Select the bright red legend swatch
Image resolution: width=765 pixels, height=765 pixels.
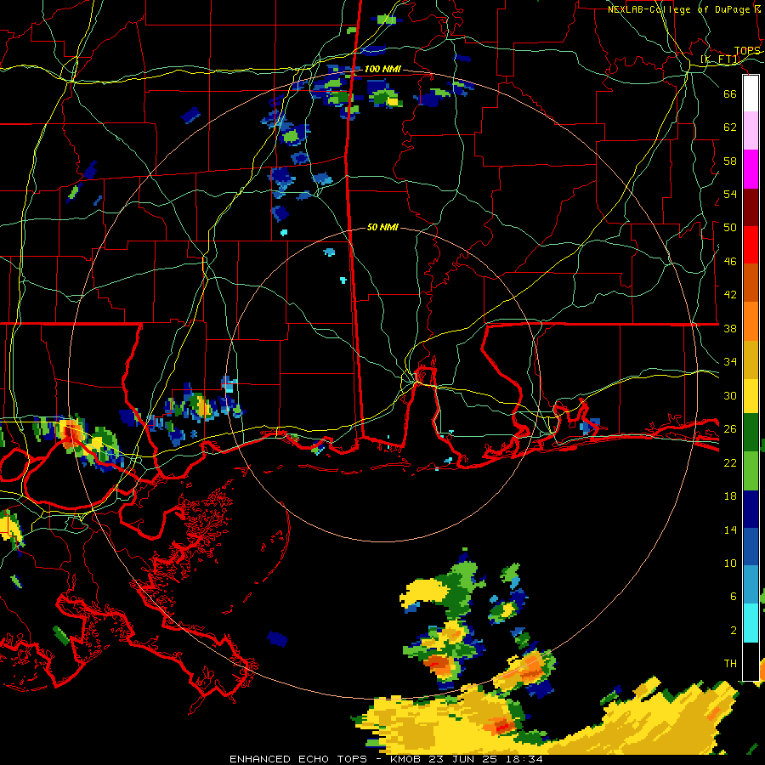[x=751, y=245]
